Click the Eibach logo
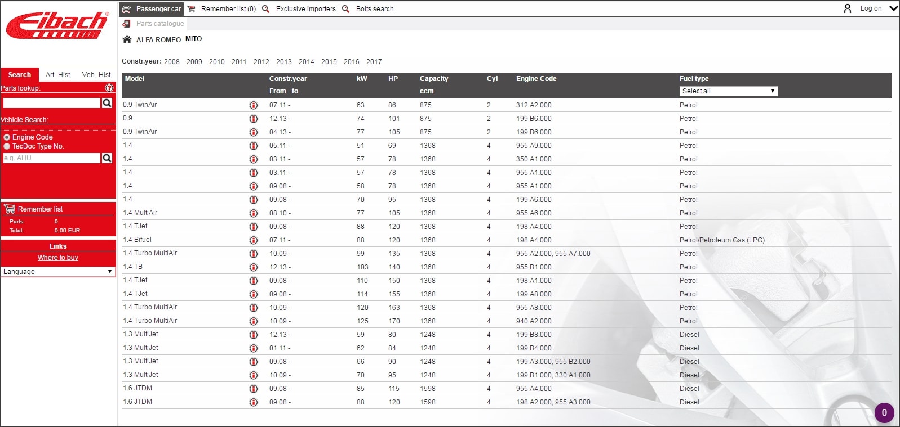 pyautogui.click(x=57, y=26)
